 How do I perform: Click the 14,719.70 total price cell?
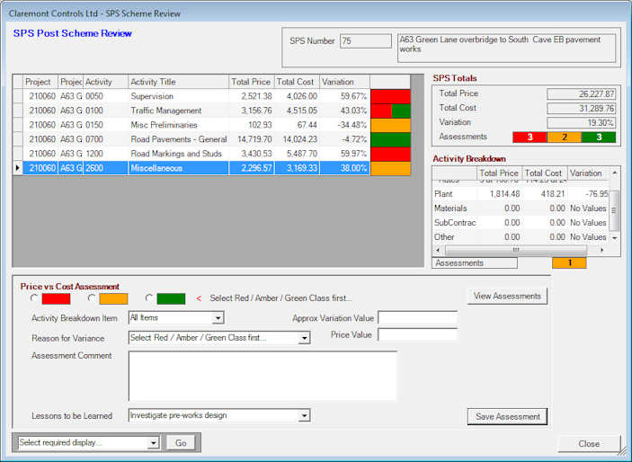(252, 139)
